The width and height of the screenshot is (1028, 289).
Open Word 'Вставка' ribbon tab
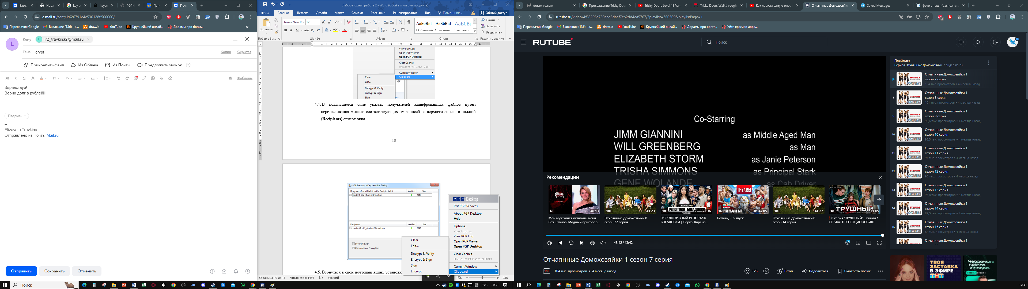303,13
